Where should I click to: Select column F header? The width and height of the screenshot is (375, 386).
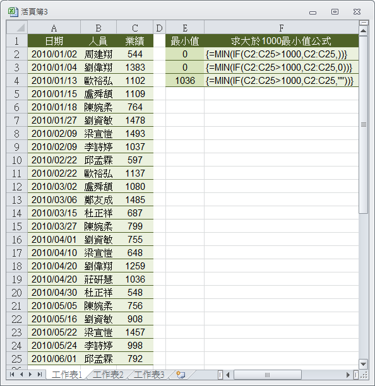point(282,28)
